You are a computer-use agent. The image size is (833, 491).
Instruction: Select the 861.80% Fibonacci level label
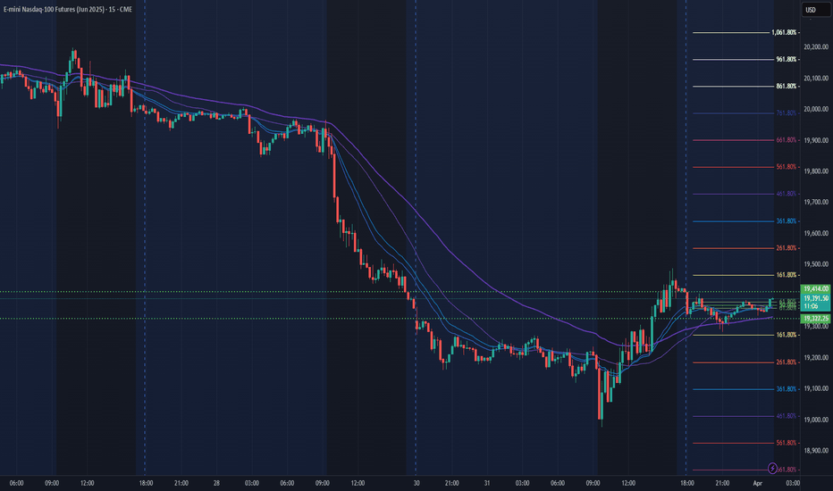(786, 86)
